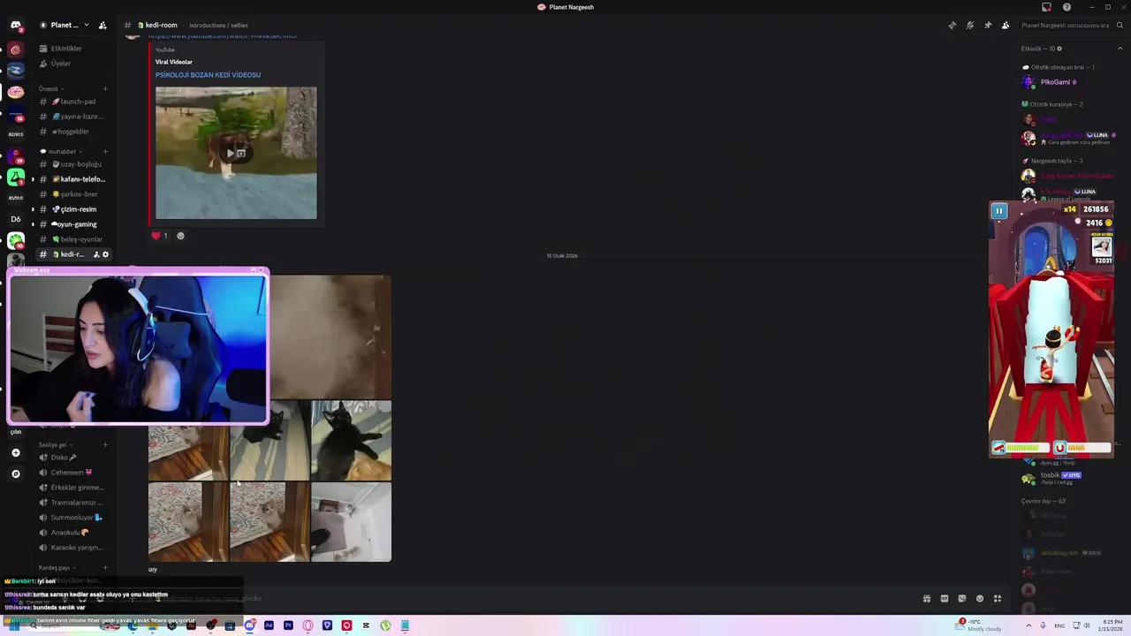Open the apps icon in message bar
This screenshot has height=636, width=1131.
(997, 599)
